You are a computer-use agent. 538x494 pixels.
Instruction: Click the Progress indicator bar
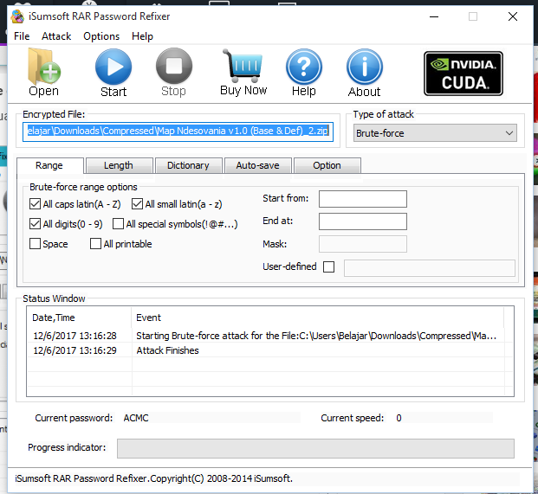(315, 448)
